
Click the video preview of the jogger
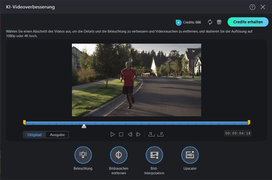click(x=137, y=80)
